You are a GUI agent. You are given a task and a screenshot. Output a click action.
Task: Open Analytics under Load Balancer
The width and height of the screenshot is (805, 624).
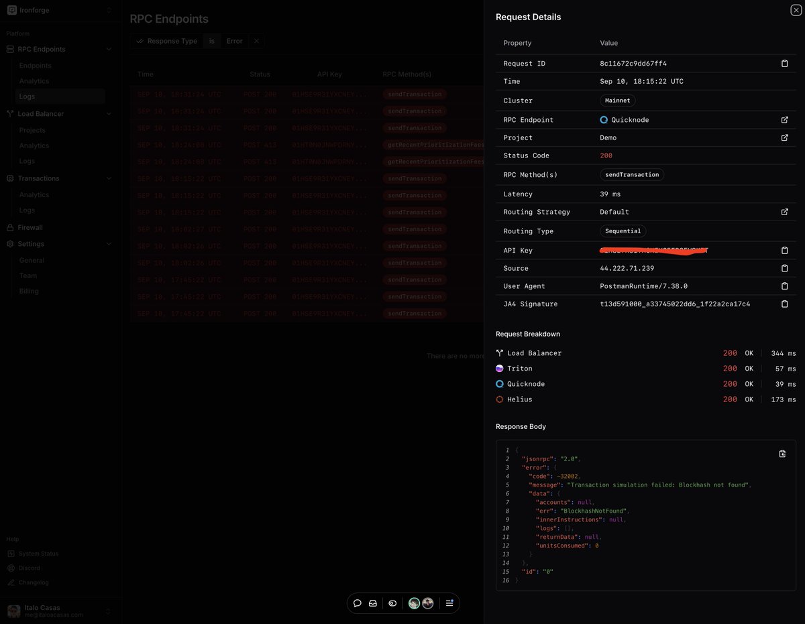[34, 145]
